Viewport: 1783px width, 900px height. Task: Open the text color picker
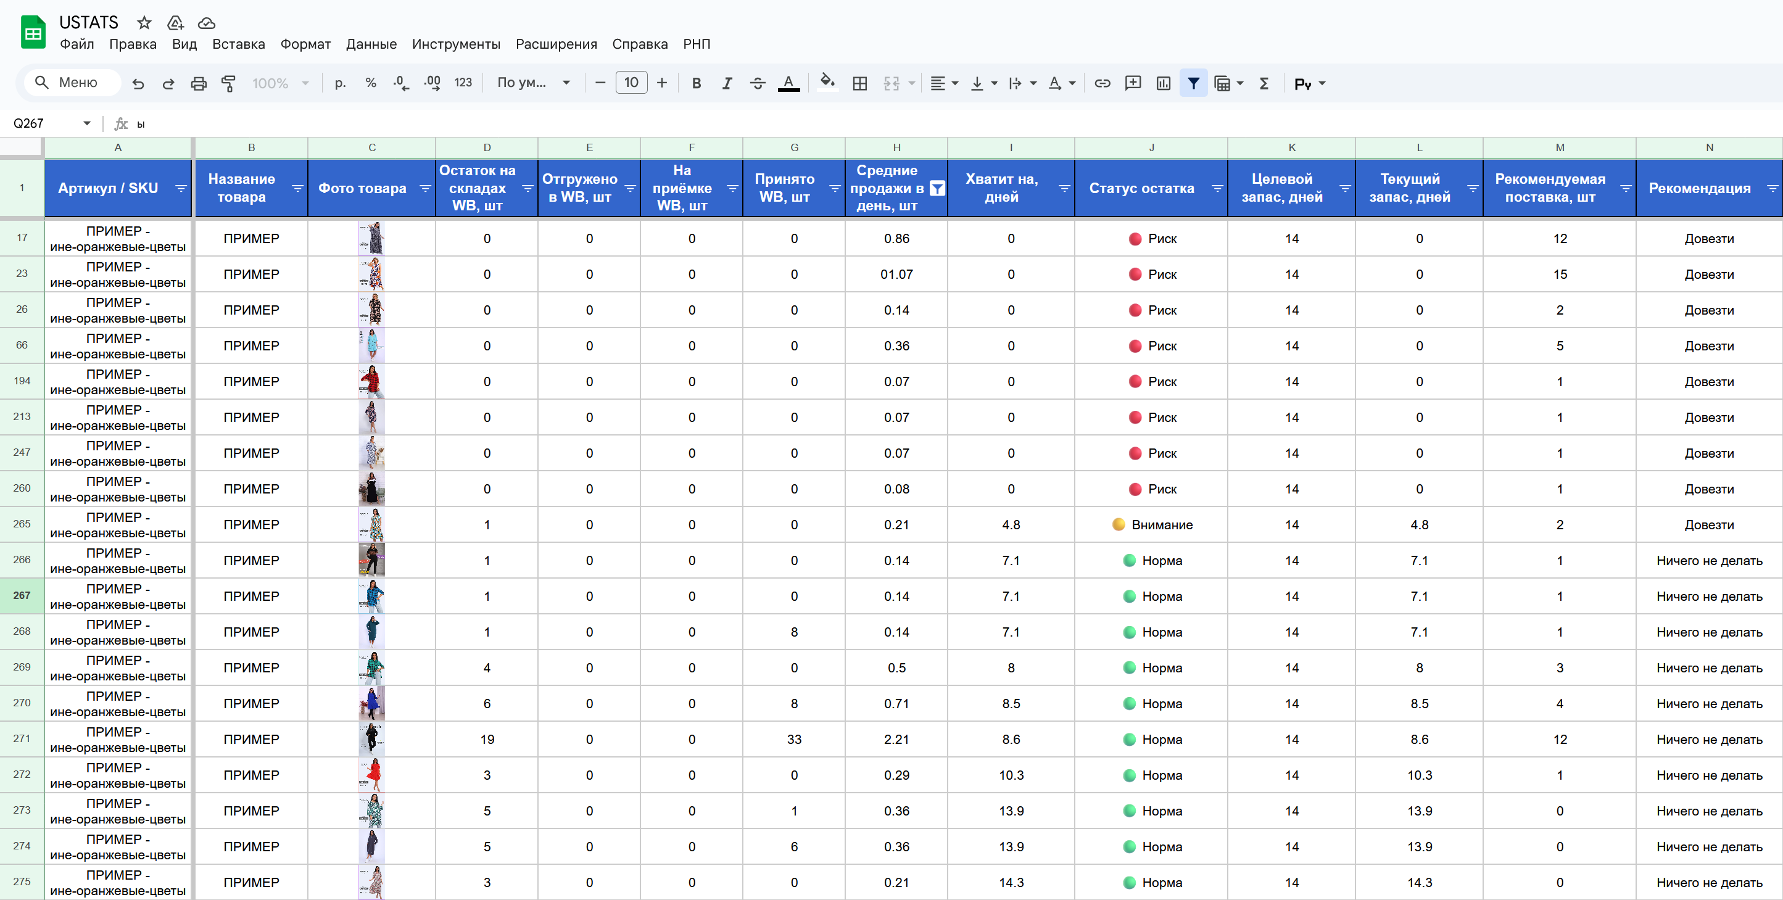click(x=788, y=83)
